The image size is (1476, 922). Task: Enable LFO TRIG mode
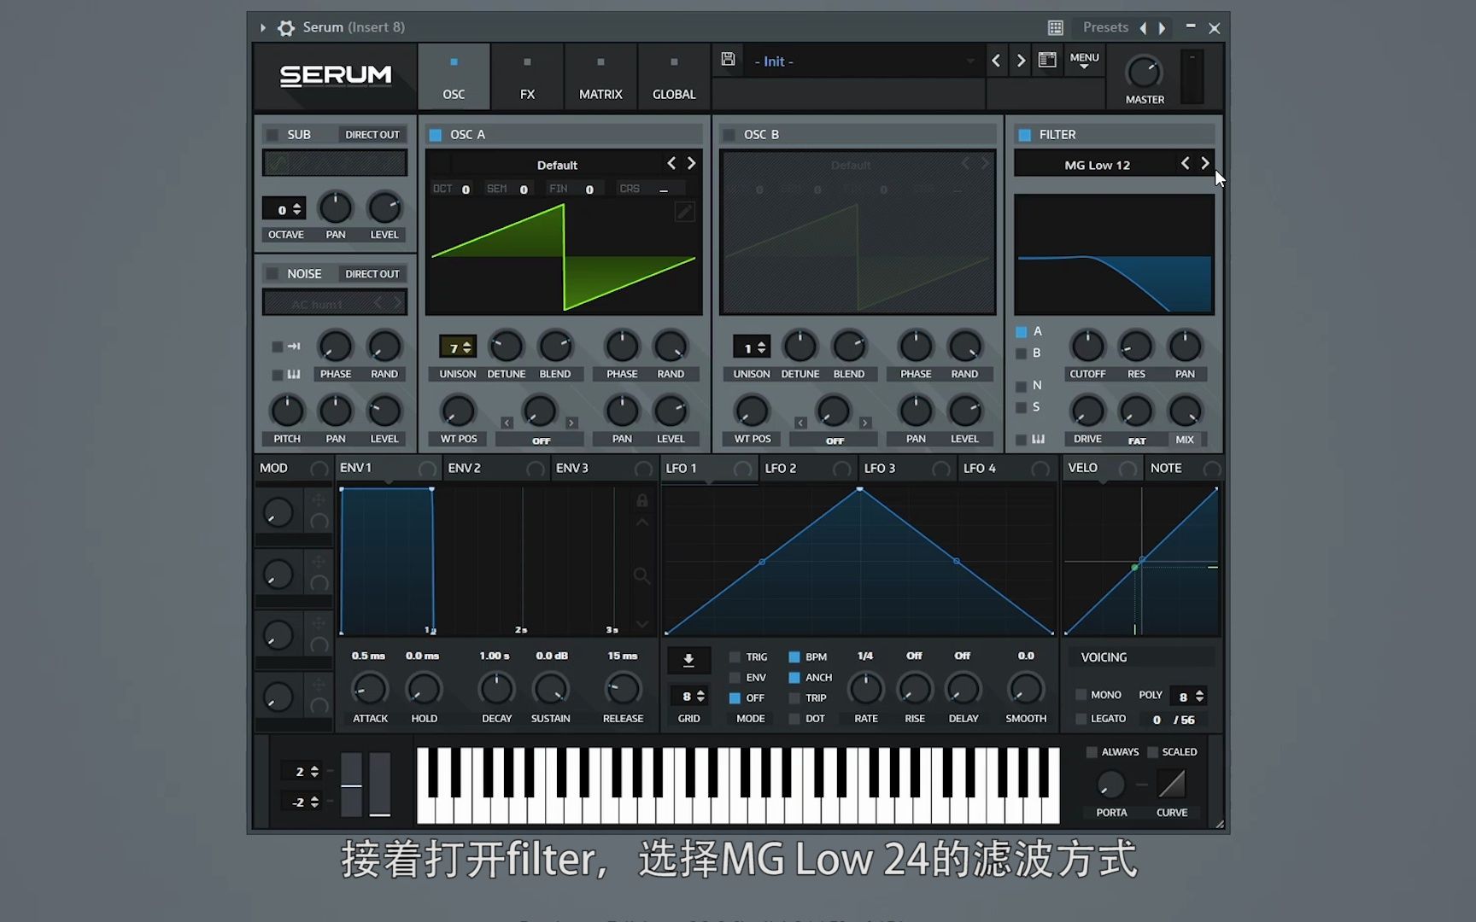point(735,656)
